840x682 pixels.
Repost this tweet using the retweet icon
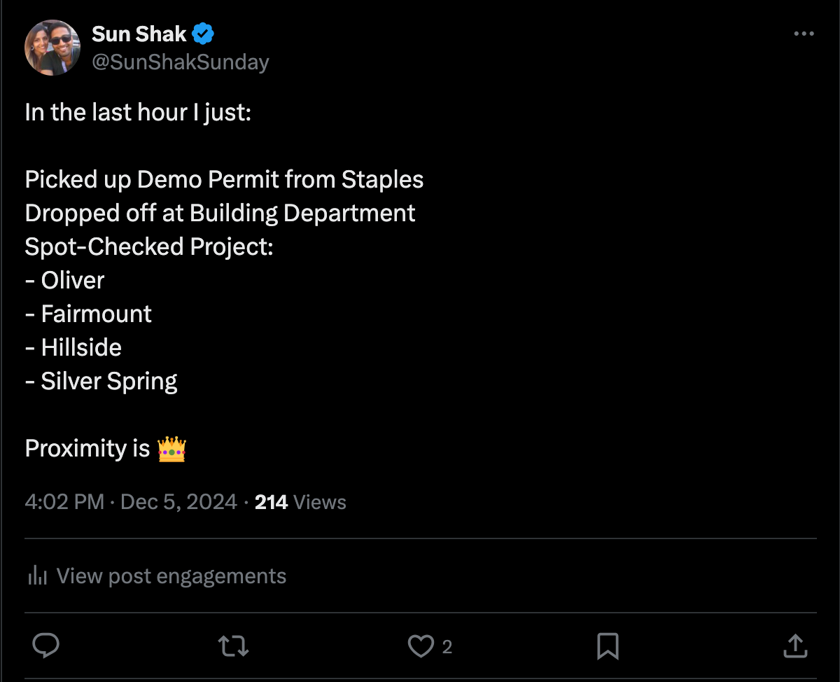click(x=234, y=646)
